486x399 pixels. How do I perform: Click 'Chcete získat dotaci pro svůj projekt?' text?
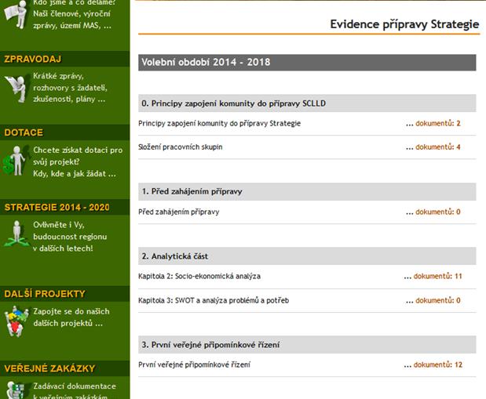(78, 156)
